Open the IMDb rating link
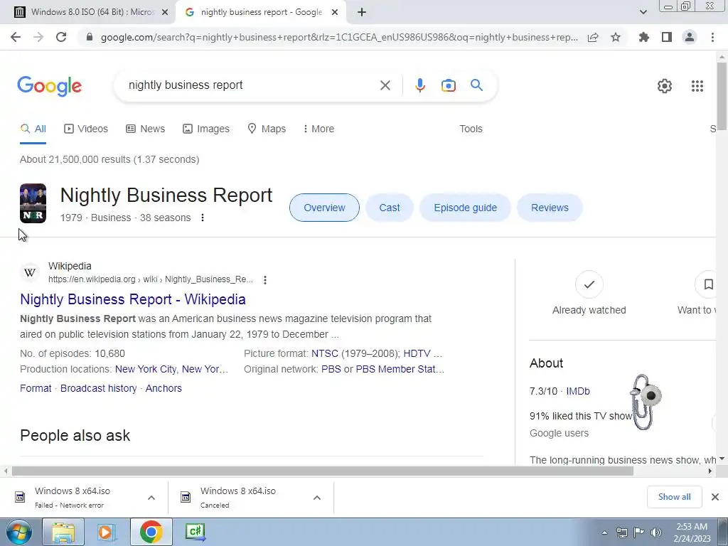Screen dimensions: 728x546 [x=578, y=392]
